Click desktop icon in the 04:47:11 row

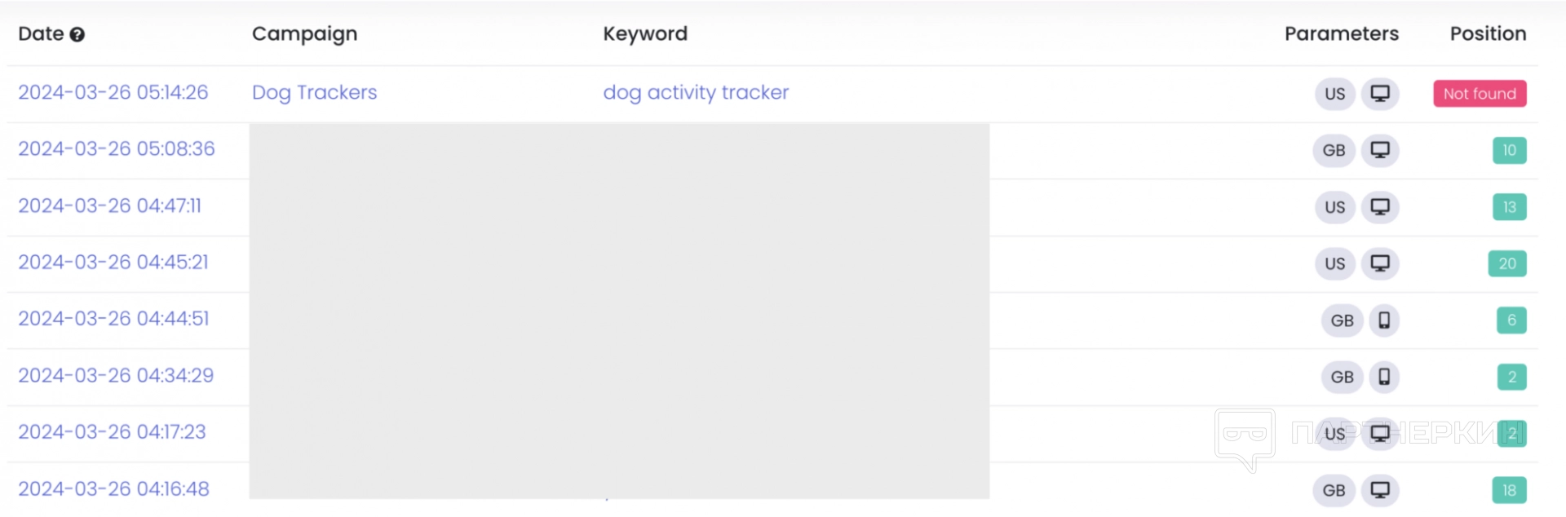[1379, 206]
